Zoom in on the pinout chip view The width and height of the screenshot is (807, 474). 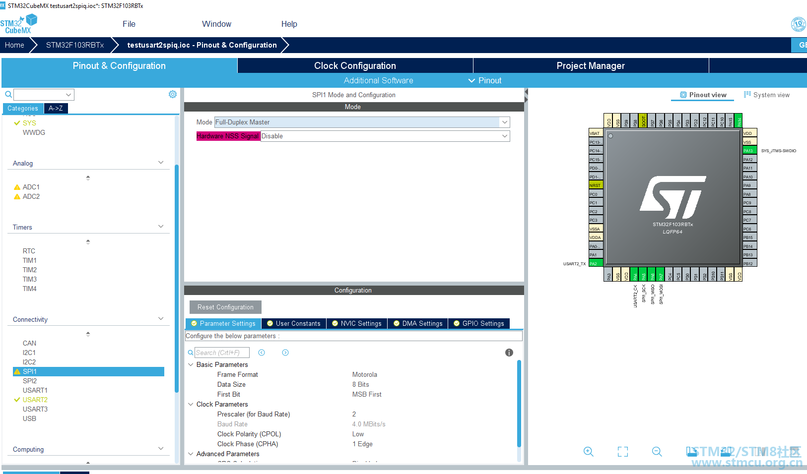pyautogui.click(x=589, y=451)
